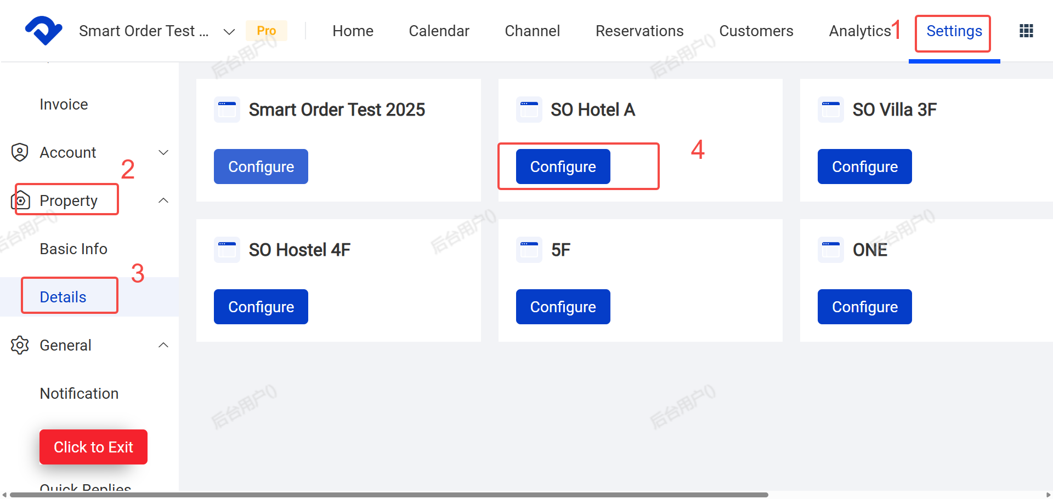Collapse the Property section chevron
Viewport: 1053px width, 499px height.
[x=163, y=200]
